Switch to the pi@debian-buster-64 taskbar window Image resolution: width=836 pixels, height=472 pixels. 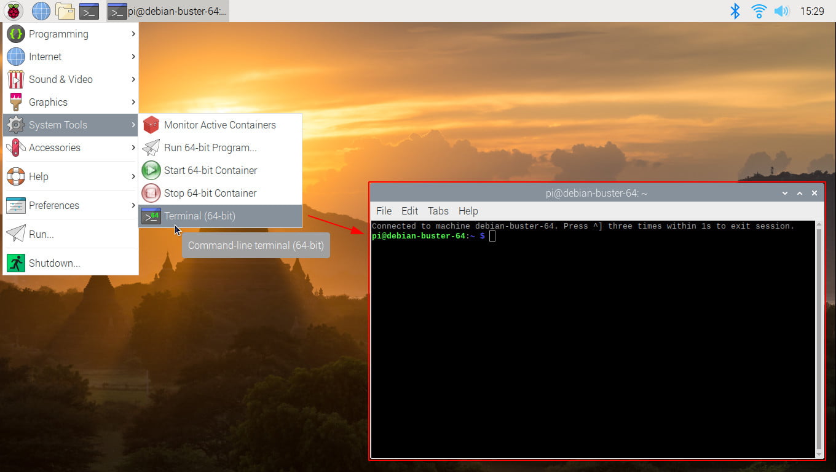[x=168, y=10]
